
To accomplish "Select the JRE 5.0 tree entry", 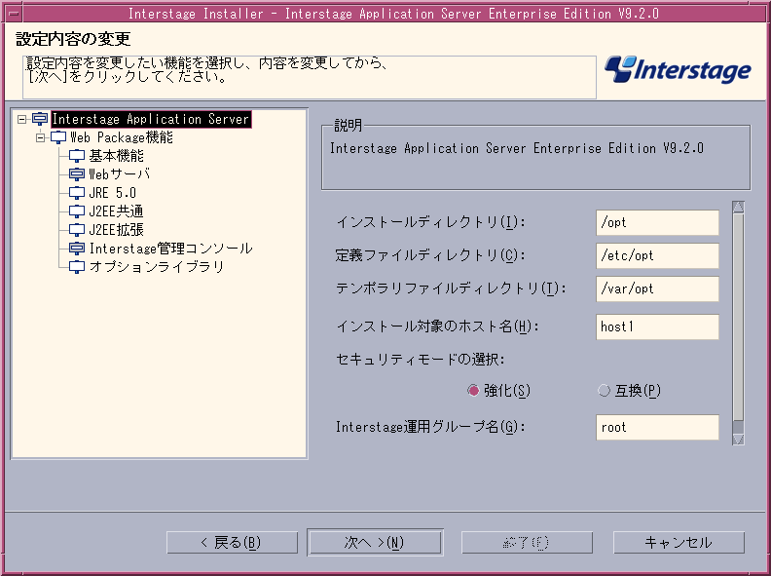I will click(x=113, y=193).
